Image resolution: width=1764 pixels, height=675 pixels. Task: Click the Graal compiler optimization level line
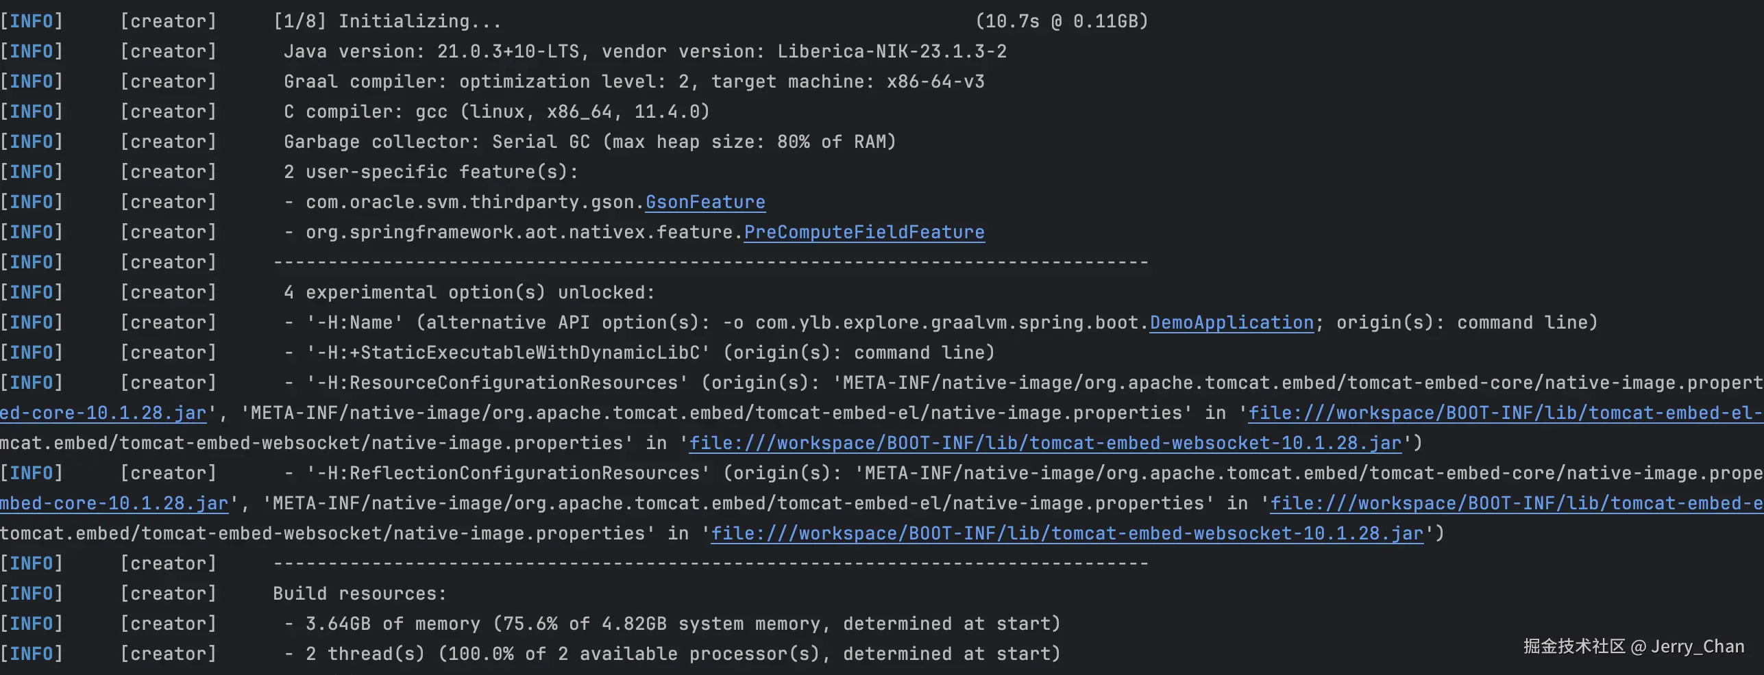(x=633, y=81)
